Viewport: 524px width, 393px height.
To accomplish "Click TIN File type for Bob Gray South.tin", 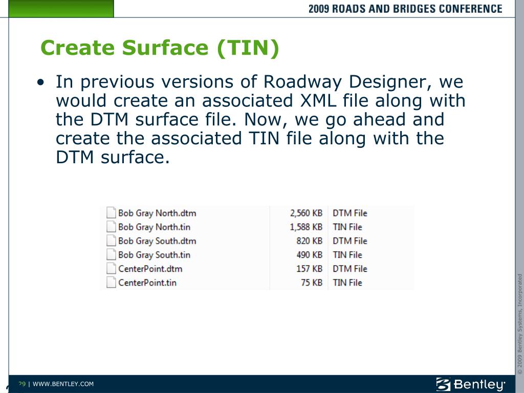I will pos(347,255).
